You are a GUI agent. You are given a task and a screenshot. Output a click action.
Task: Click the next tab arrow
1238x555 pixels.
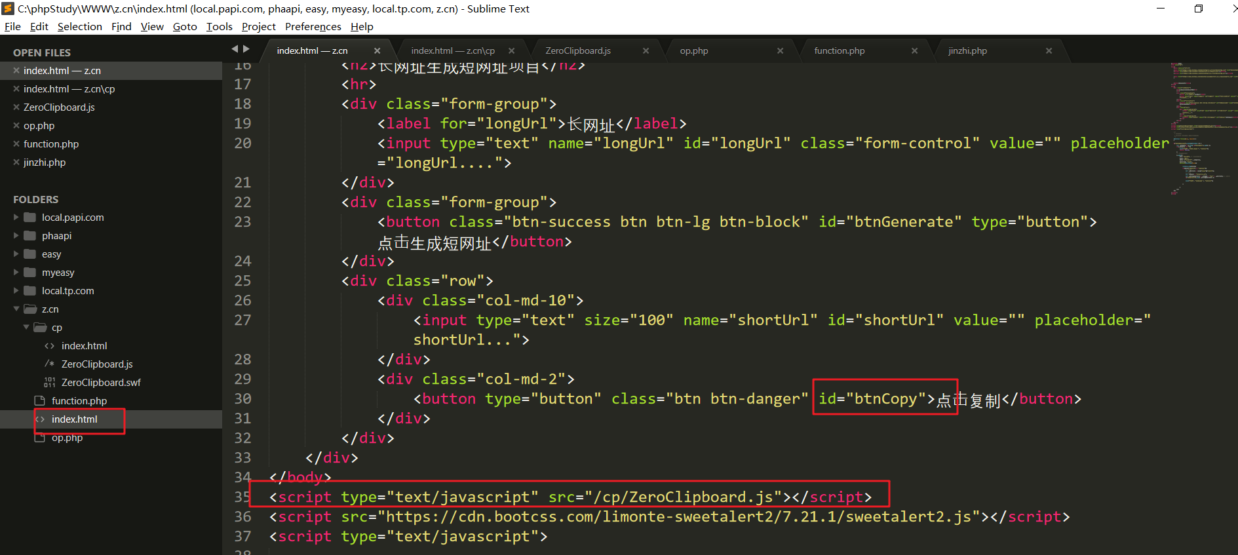[x=246, y=49]
